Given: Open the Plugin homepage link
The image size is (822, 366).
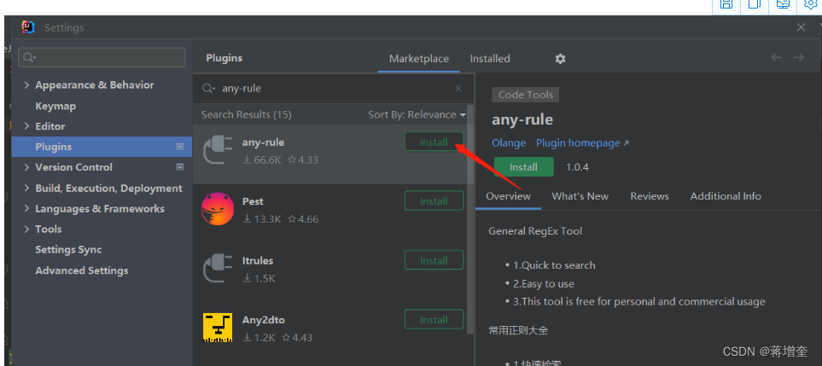Looking at the screenshot, I should click(582, 143).
